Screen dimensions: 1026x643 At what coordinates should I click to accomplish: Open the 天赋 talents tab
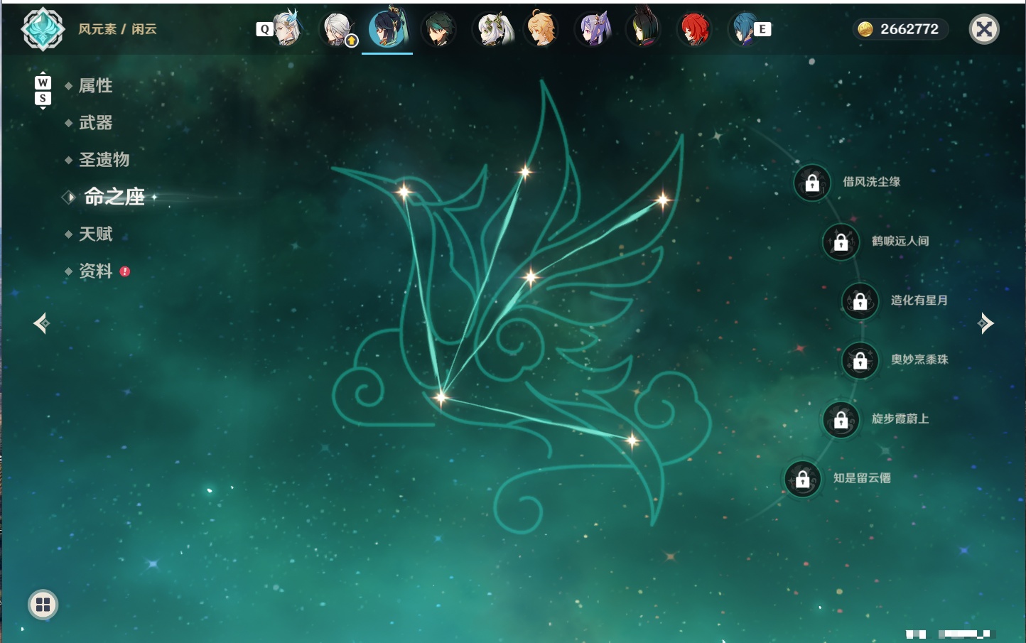point(95,234)
